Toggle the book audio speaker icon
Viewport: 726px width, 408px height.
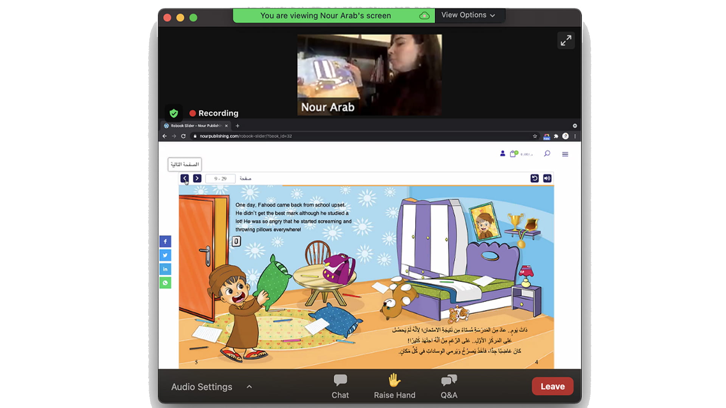click(x=547, y=178)
